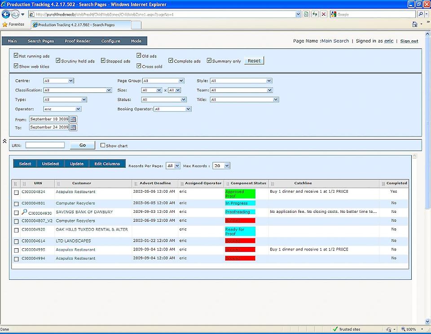The height and width of the screenshot is (334, 431).
Task: Toggle the Complete ads checkbox
Action: [171, 61]
